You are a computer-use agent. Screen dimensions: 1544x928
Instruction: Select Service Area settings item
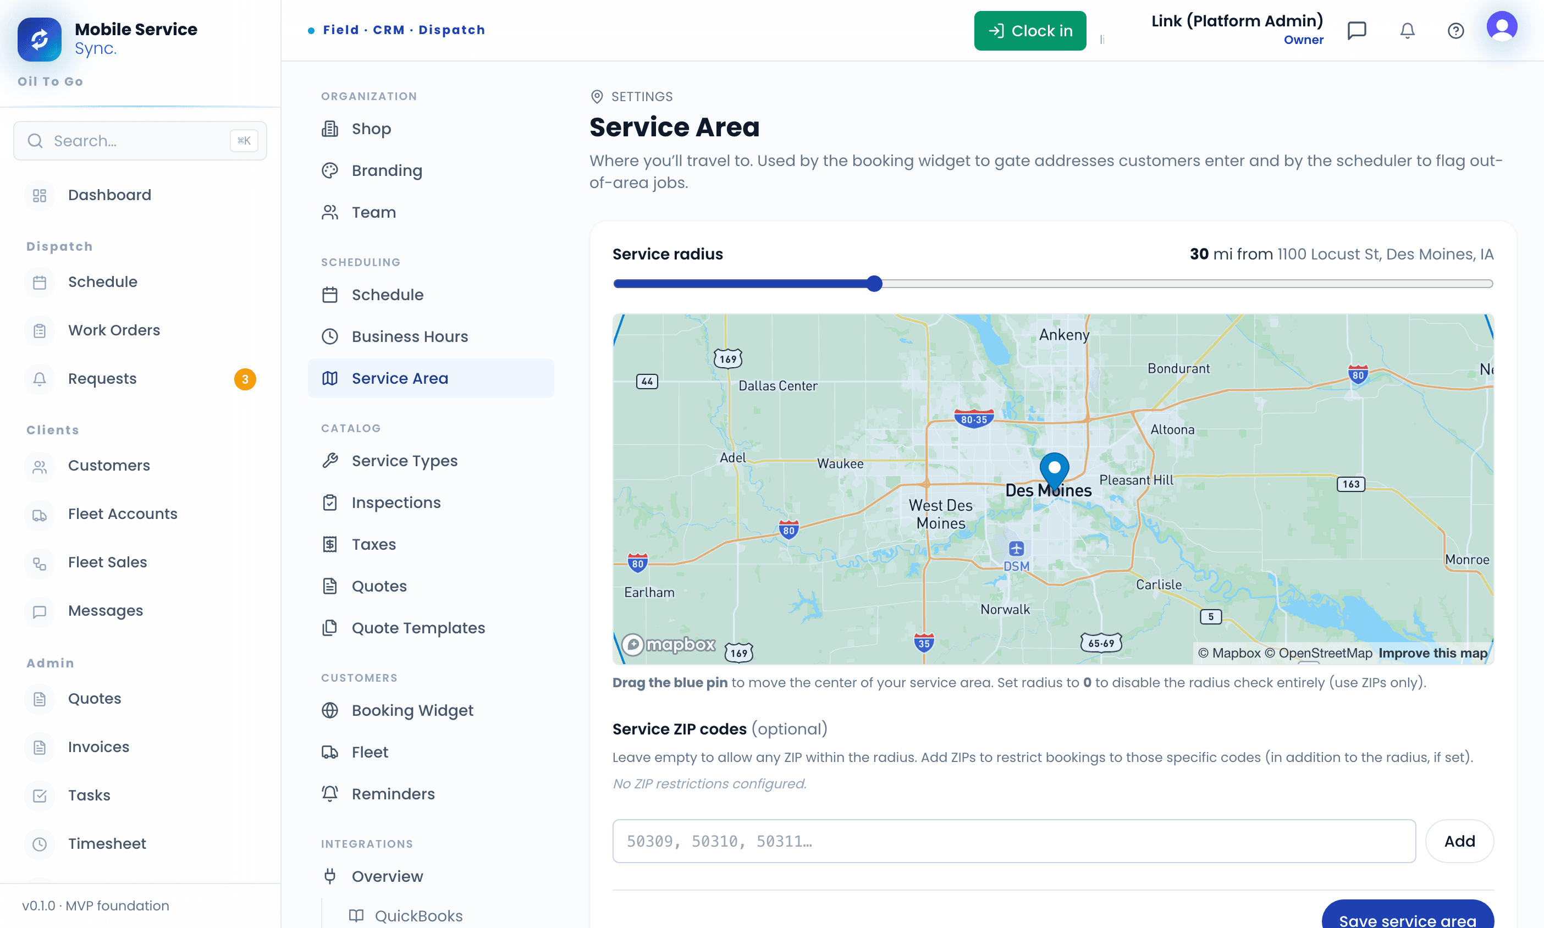(431, 378)
